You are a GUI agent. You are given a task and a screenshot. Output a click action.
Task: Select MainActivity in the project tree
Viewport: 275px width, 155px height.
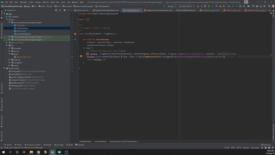coord(21,31)
